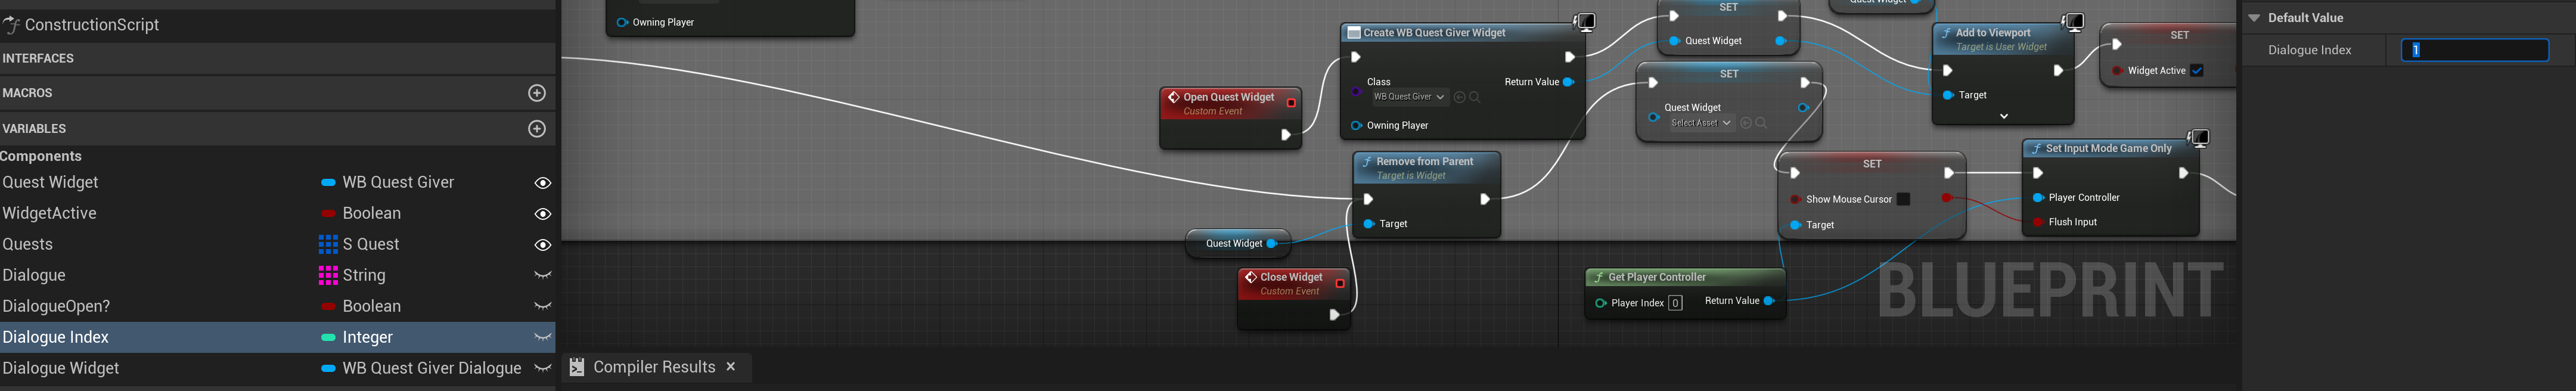Click the Close Widget event diamond icon
This screenshot has width=2576, height=391.
(1251, 277)
